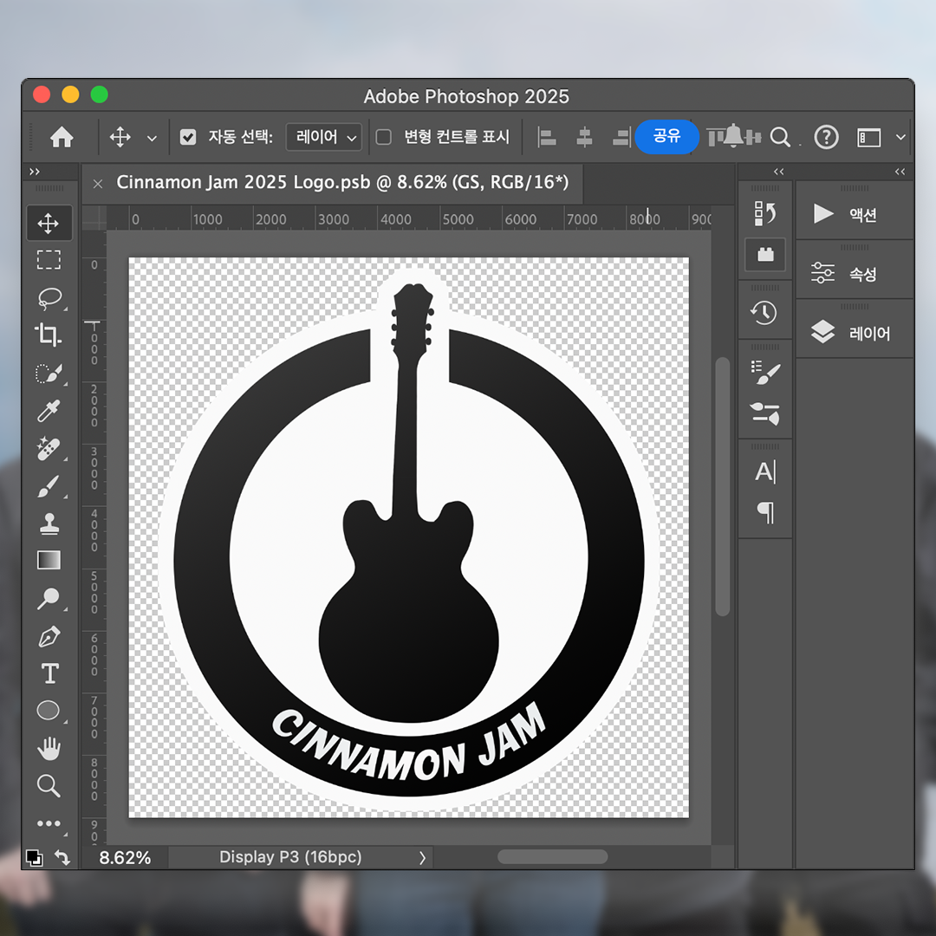Click the 8.62% zoom level field
The height and width of the screenshot is (936, 936).
pos(125,858)
